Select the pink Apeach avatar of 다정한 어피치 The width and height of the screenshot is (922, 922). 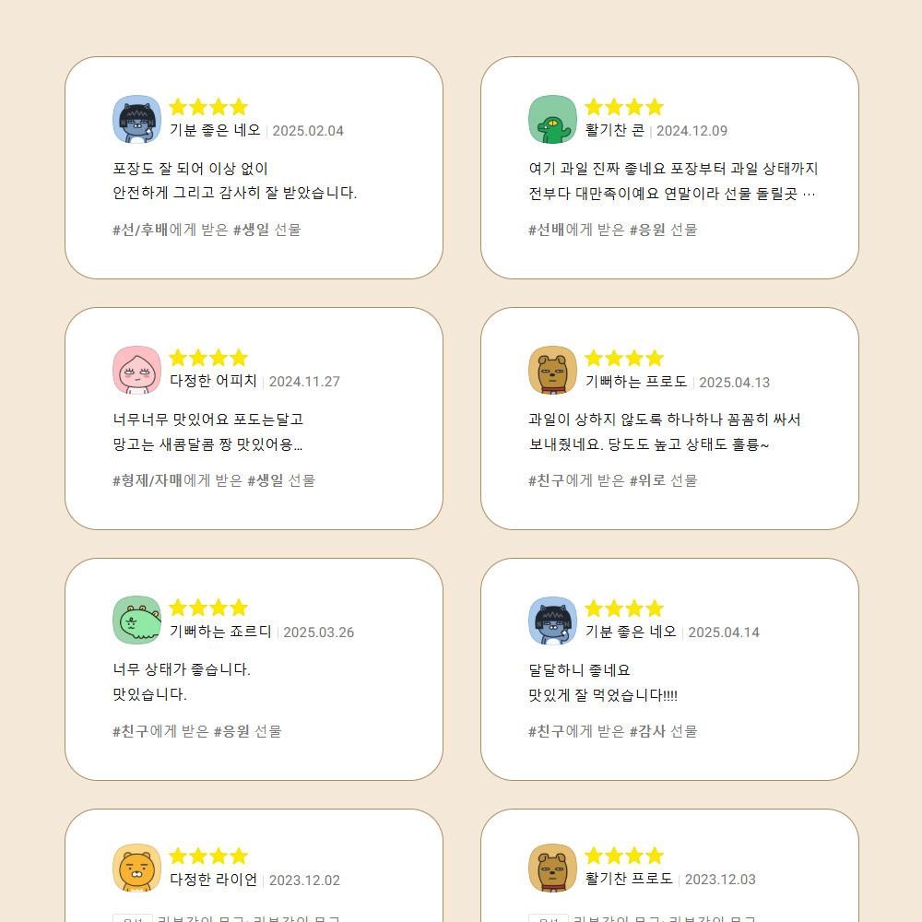point(136,371)
